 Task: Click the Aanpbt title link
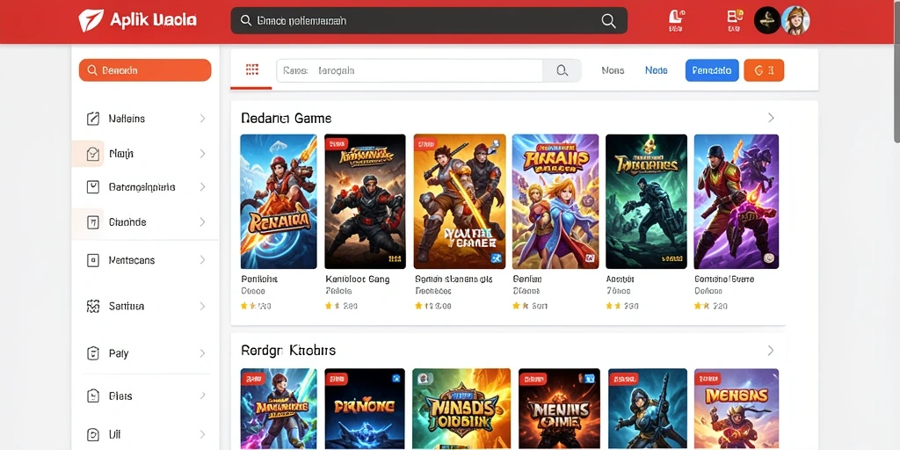coord(620,279)
